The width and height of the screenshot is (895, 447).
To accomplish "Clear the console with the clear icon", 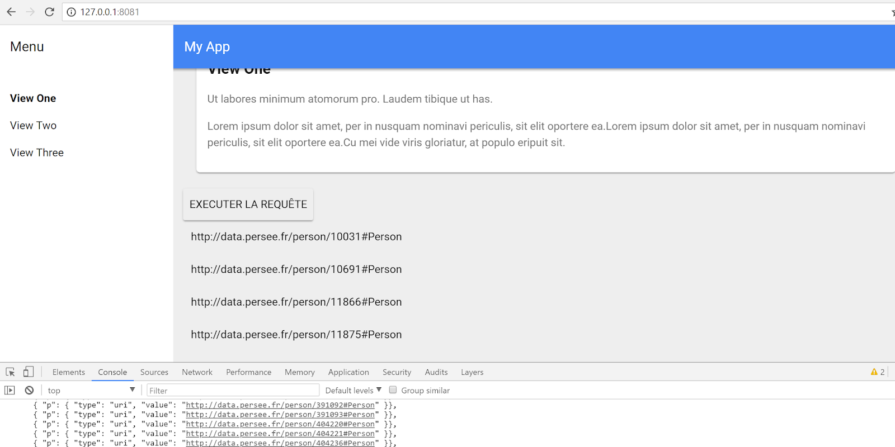I will coord(29,391).
